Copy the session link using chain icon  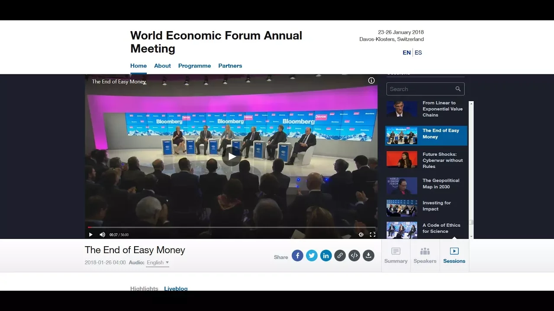click(x=340, y=256)
